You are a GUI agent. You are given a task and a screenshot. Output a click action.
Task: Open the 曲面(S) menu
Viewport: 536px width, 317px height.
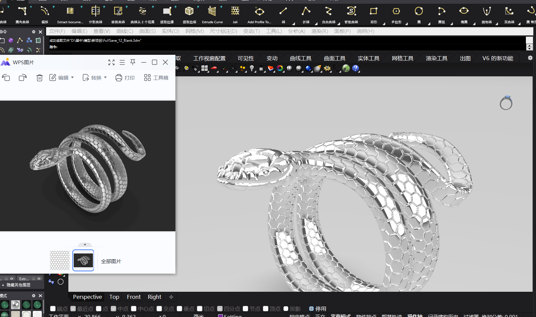147,31
